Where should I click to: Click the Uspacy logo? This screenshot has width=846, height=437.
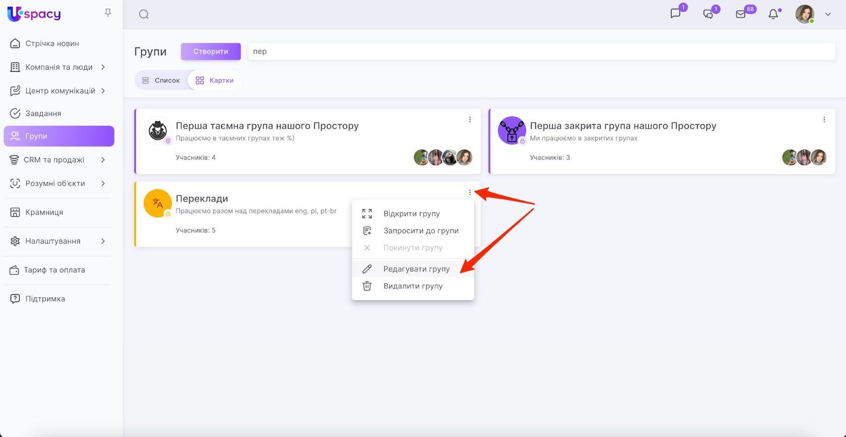point(34,14)
